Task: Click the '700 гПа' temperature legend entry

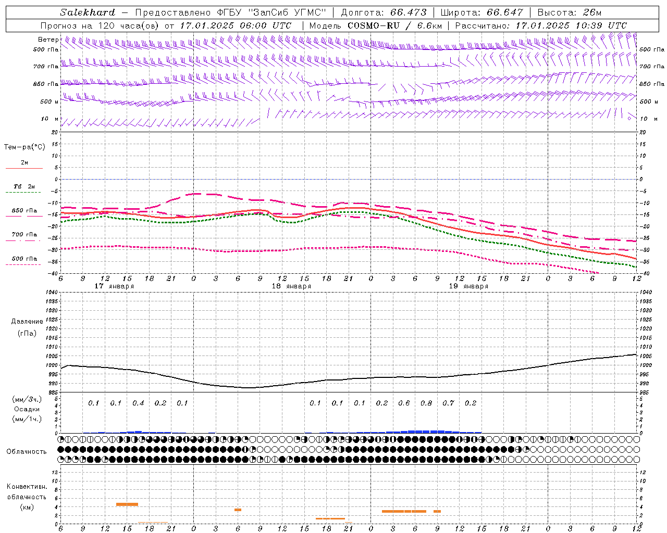Action: pos(24,235)
